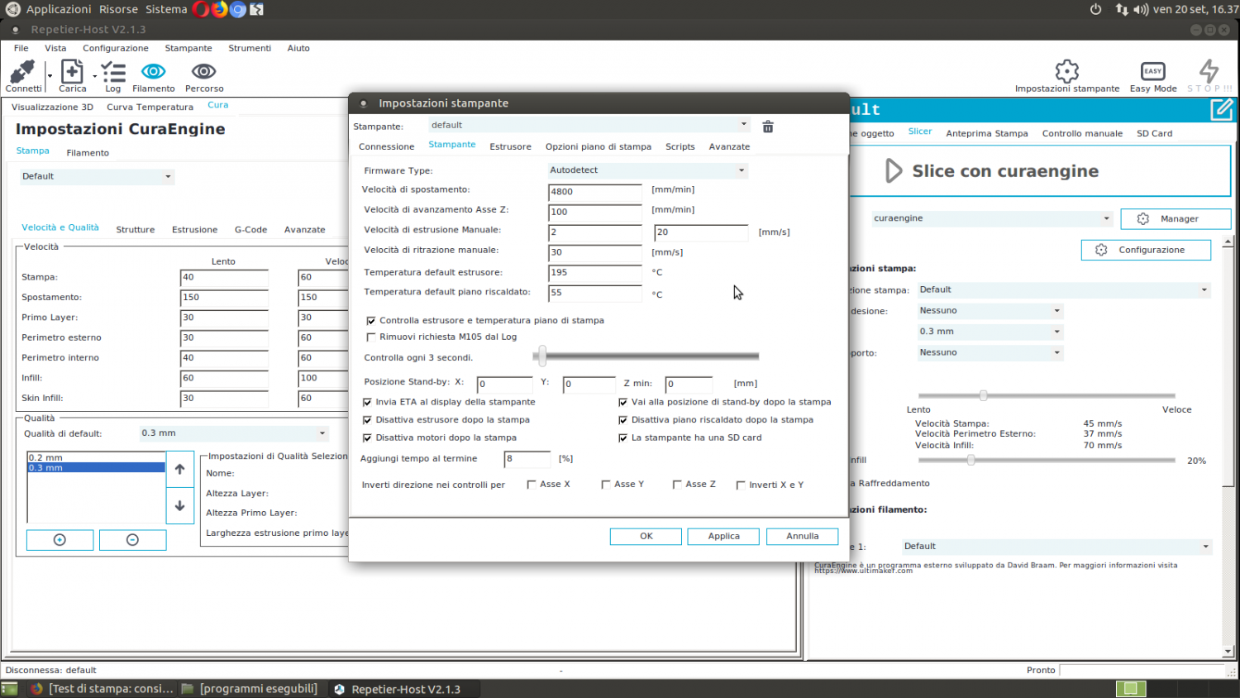Toggle Percorso eye icon

coord(203,71)
